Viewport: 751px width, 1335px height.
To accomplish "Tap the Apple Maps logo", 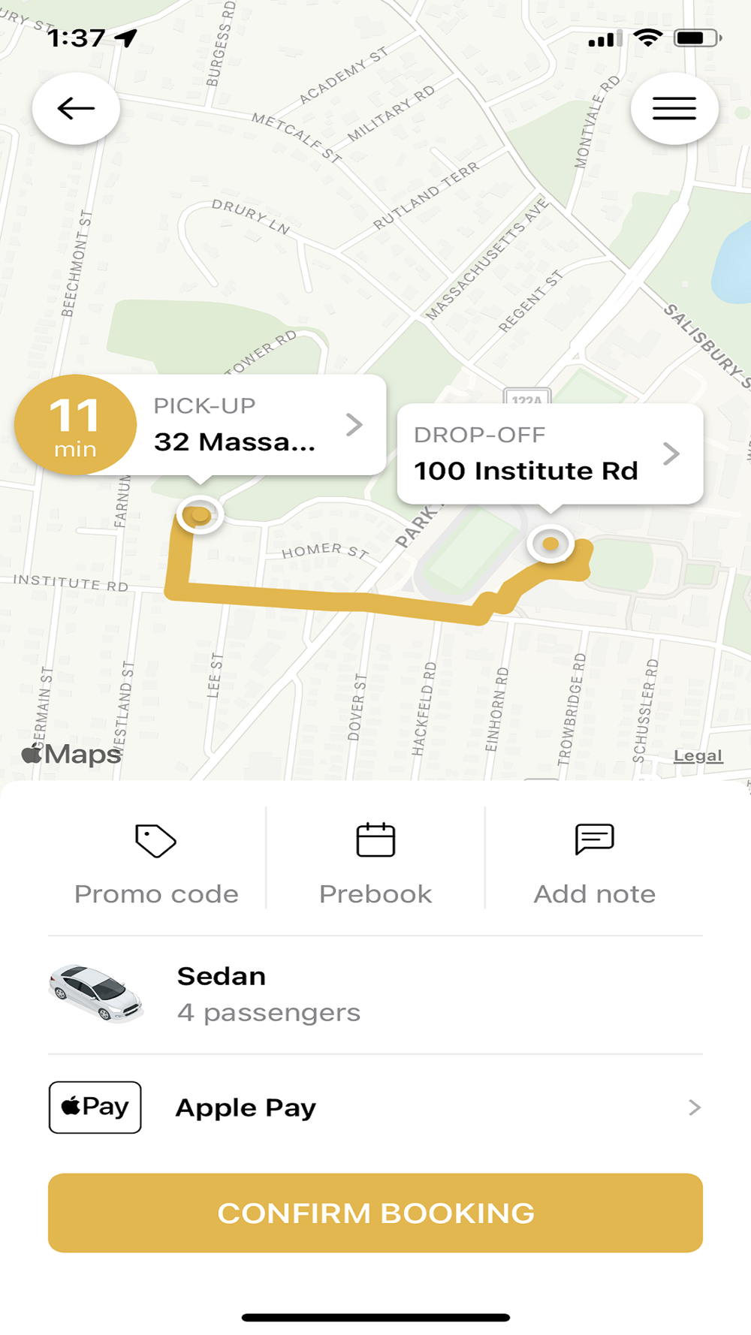I will (71, 754).
